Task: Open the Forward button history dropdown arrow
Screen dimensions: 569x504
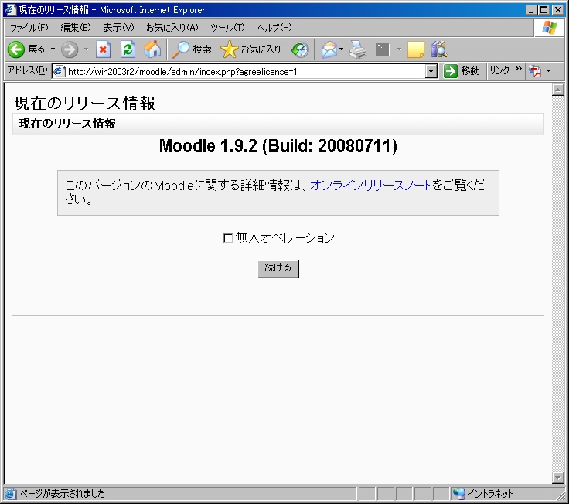Action: [x=87, y=49]
